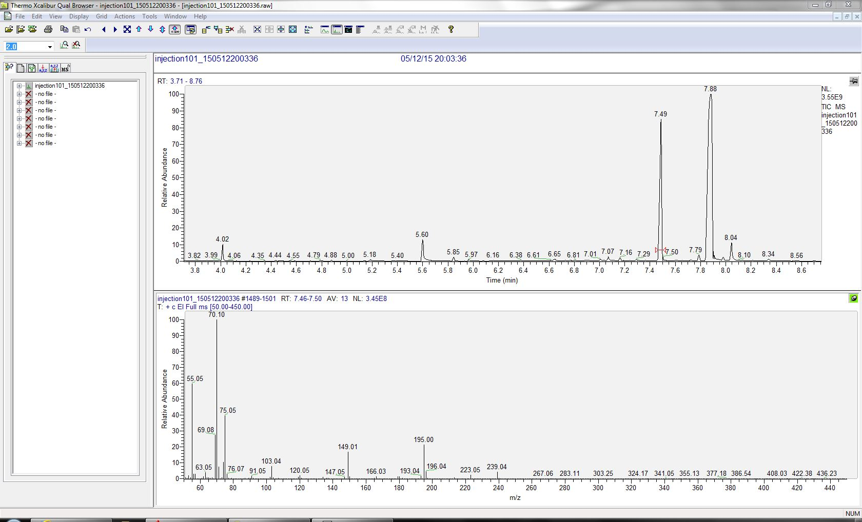Undo the last action
The width and height of the screenshot is (862, 522).
[87, 29]
